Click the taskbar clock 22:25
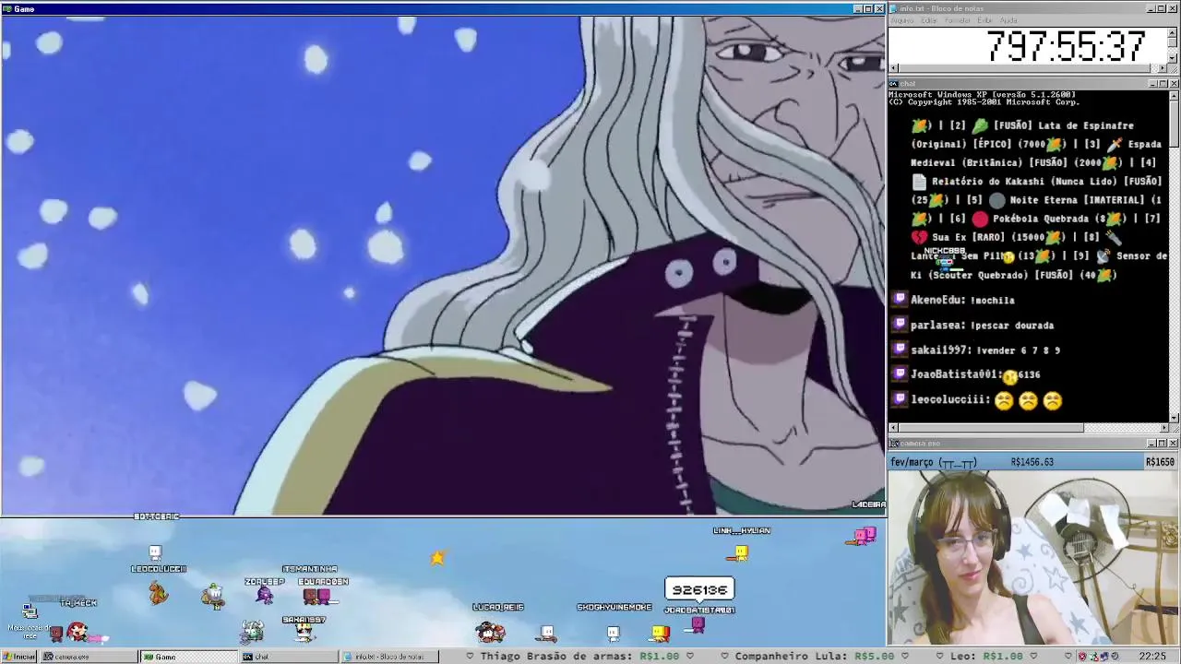Viewport: 1181px width, 664px height. pos(1151,657)
